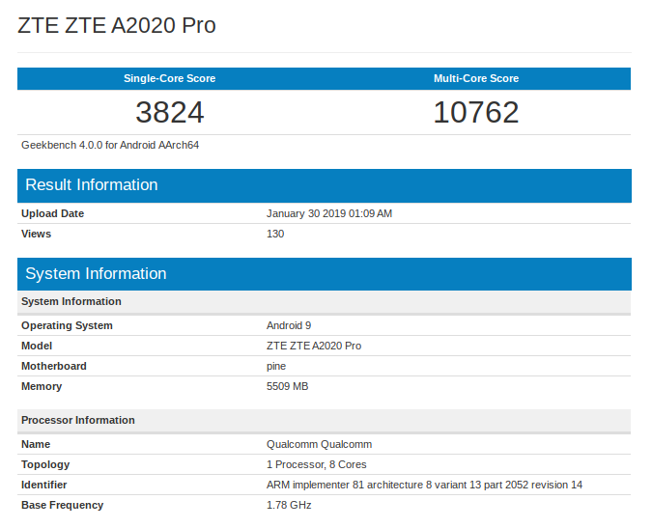Image resolution: width=652 pixels, height=528 pixels.
Task: Click the Result Information section header
Action: [91, 185]
